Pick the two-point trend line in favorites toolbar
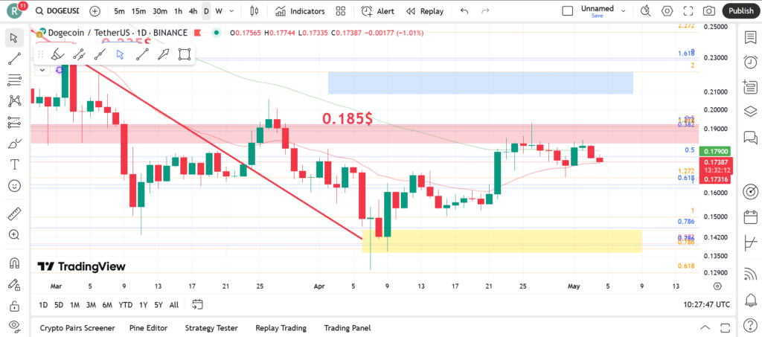This screenshot has height=337, width=762. click(142, 54)
